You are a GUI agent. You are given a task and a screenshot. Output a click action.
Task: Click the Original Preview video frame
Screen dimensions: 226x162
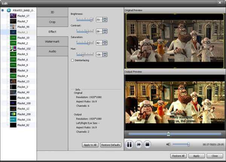point(175,41)
